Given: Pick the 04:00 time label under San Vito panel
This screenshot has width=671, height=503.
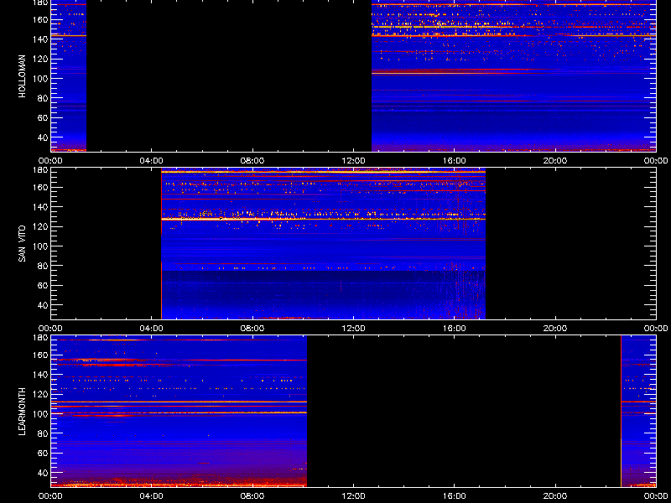Looking at the screenshot, I should [x=152, y=329].
